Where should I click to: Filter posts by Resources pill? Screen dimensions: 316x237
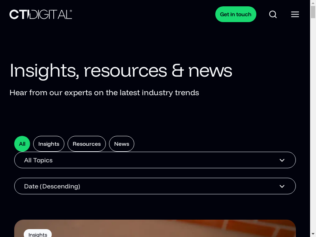coord(87,144)
